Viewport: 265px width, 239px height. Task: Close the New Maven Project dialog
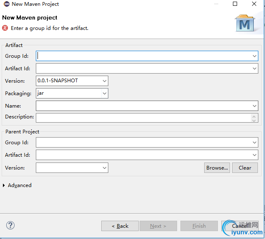click(x=254, y=4)
